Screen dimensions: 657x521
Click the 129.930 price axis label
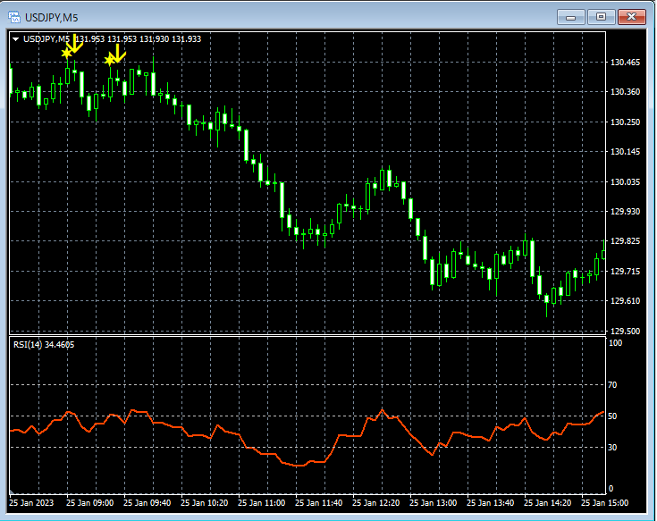(625, 212)
